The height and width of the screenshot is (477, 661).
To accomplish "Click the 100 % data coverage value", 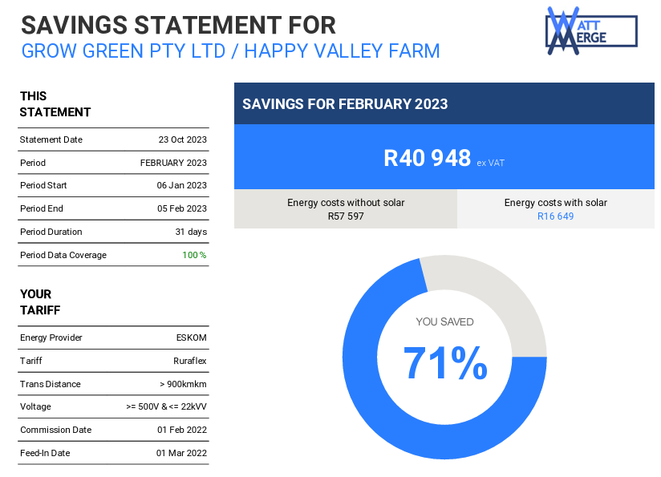I will (x=194, y=255).
